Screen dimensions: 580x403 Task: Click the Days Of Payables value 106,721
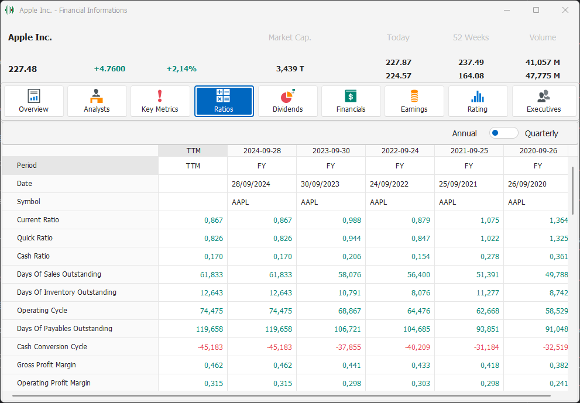[347, 329]
